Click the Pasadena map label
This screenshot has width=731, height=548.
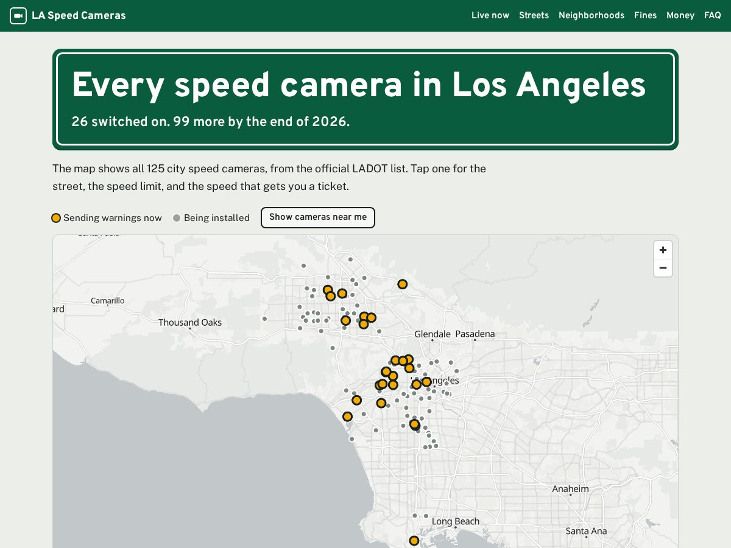pos(475,334)
